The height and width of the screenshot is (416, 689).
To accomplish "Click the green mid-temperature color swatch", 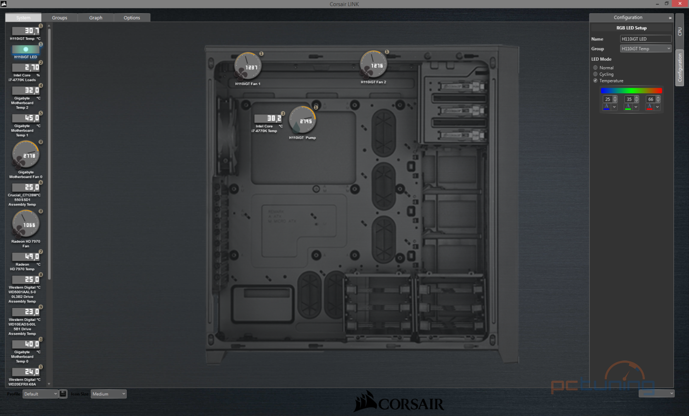I will [628, 107].
